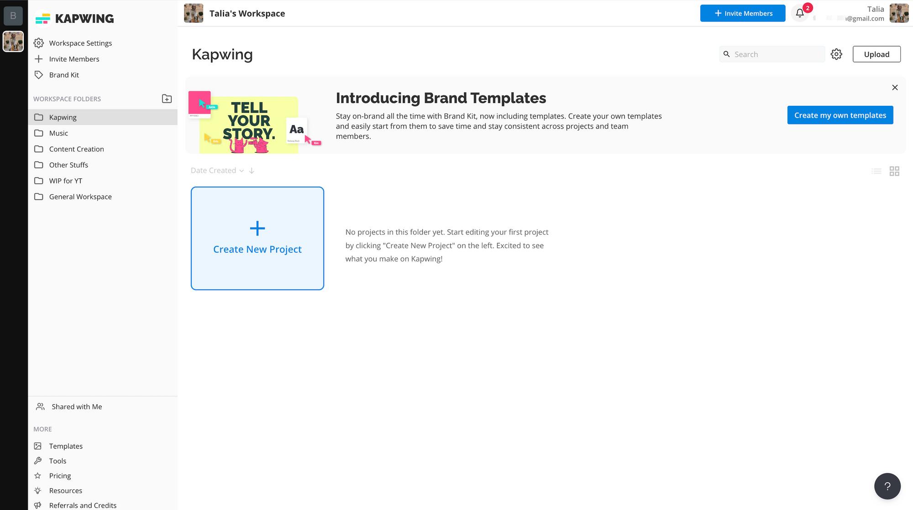Click Create my own templates button

[840, 114]
